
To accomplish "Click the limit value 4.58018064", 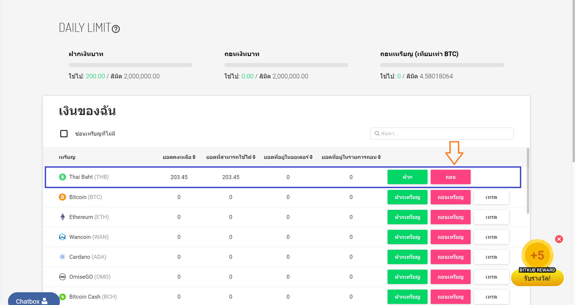I will point(436,76).
